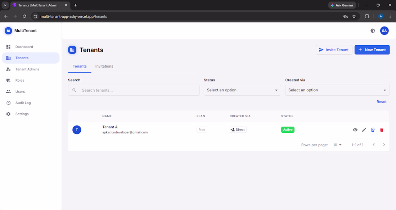Open Settings in the sidebar
Viewport: 396px width, 210px height.
coord(31,114)
